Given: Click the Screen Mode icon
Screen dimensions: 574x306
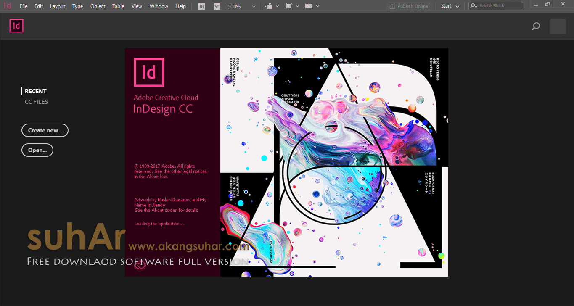Looking at the screenshot, I should [289, 6].
